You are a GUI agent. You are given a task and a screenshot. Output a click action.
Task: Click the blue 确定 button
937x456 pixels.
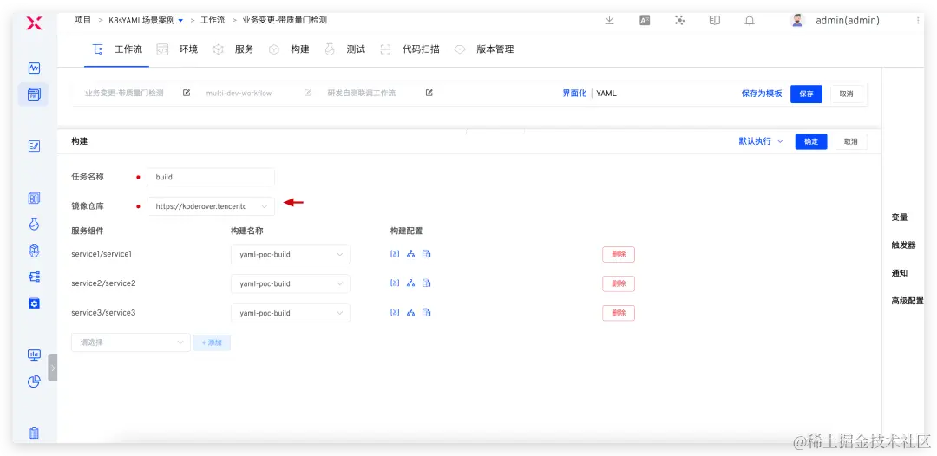click(x=811, y=141)
